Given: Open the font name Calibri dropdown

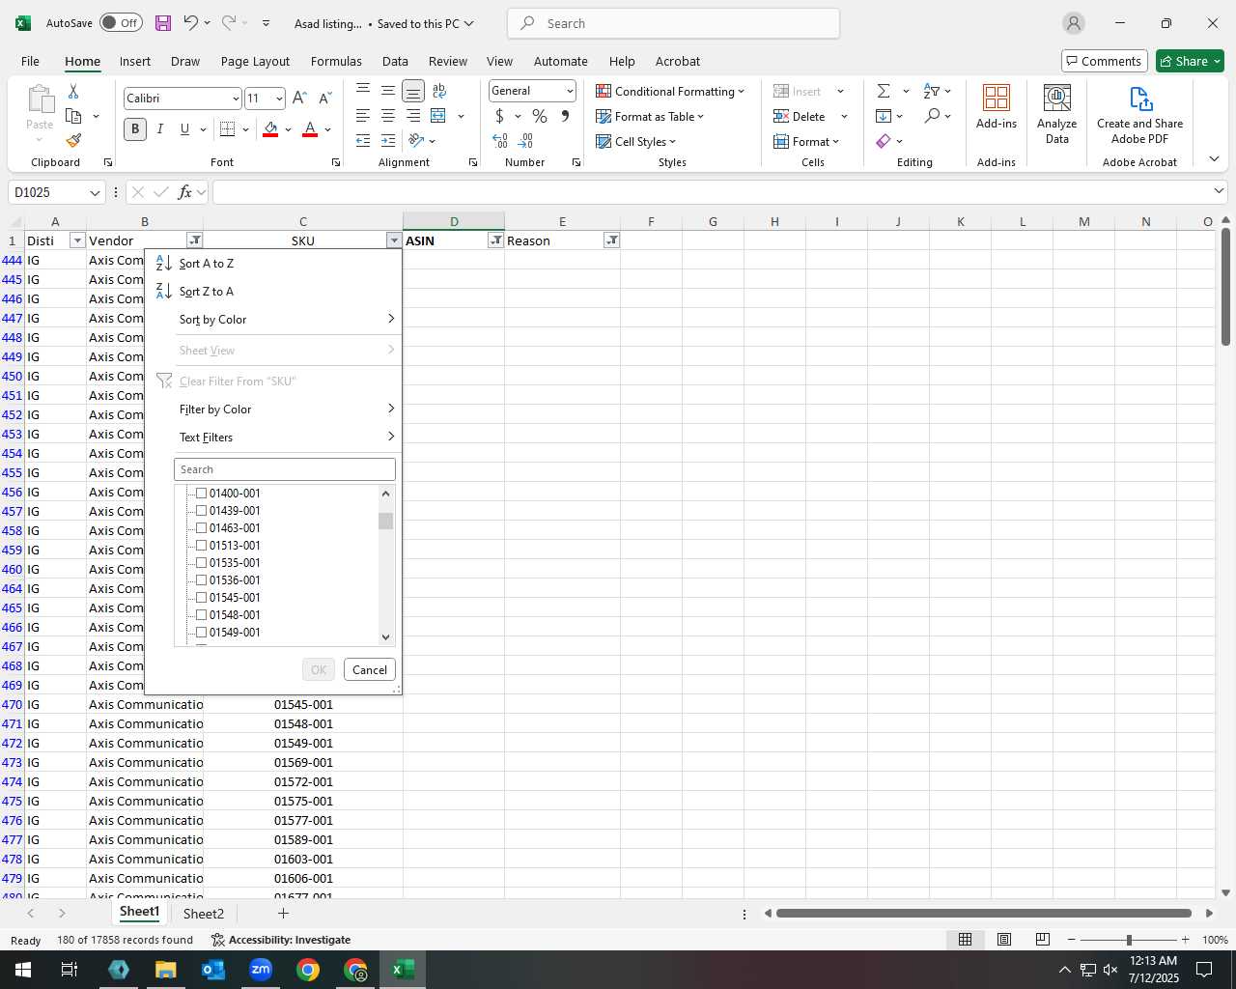Looking at the screenshot, I should pyautogui.click(x=235, y=99).
